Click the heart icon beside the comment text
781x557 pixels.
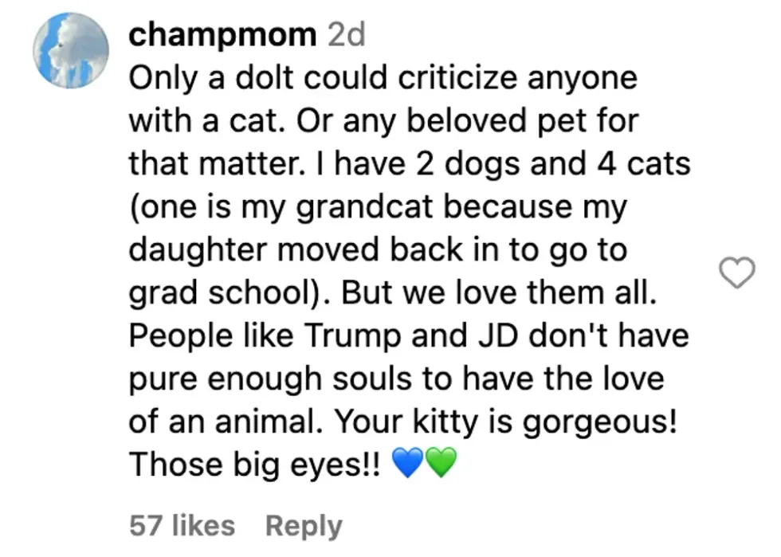tap(738, 273)
